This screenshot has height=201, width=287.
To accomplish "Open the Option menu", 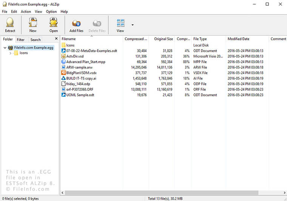I will [51, 12].
